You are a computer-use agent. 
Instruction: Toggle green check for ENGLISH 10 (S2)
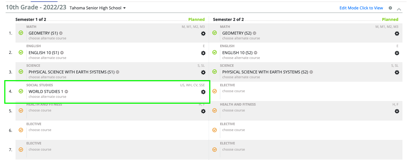(x=214, y=52)
